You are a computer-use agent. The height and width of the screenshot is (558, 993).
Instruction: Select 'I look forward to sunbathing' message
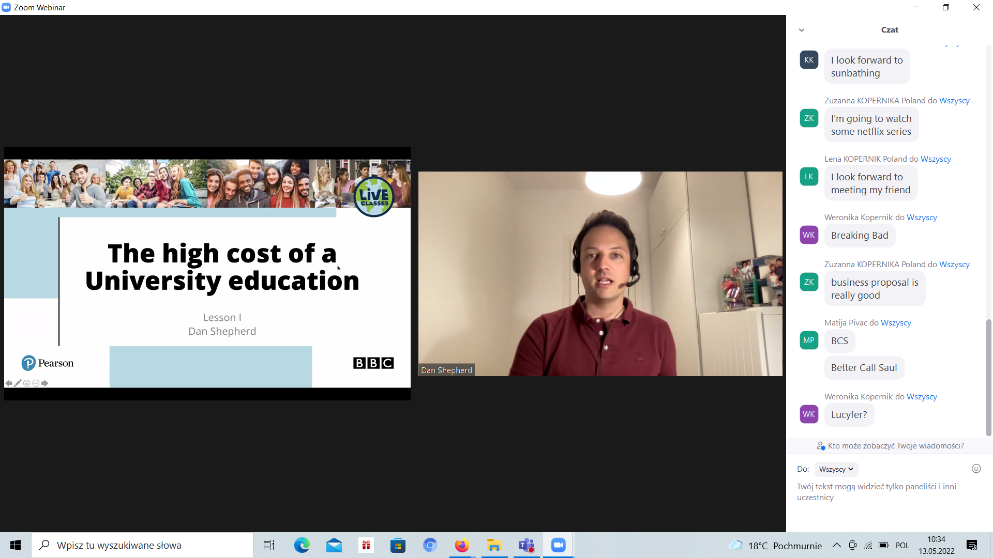click(x=867, y=67)
